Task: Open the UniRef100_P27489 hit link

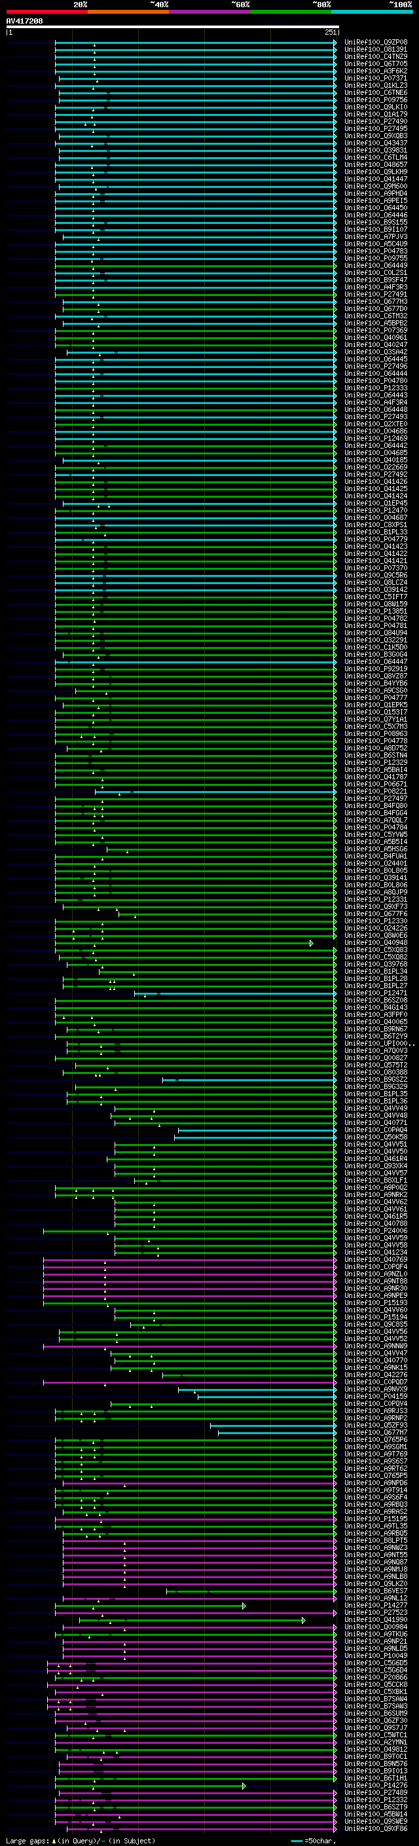Action: 376,1793
